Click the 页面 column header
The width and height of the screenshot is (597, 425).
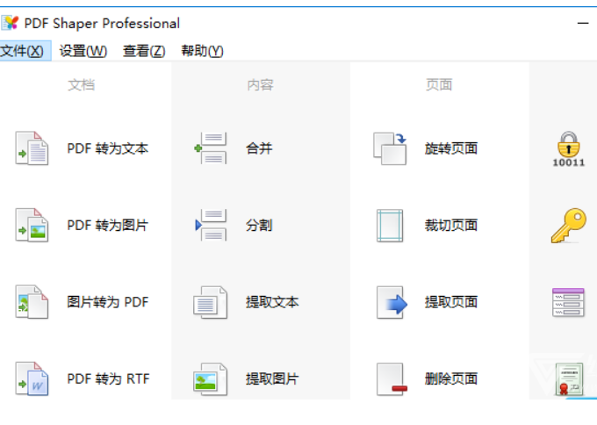[x=439, y=84]
